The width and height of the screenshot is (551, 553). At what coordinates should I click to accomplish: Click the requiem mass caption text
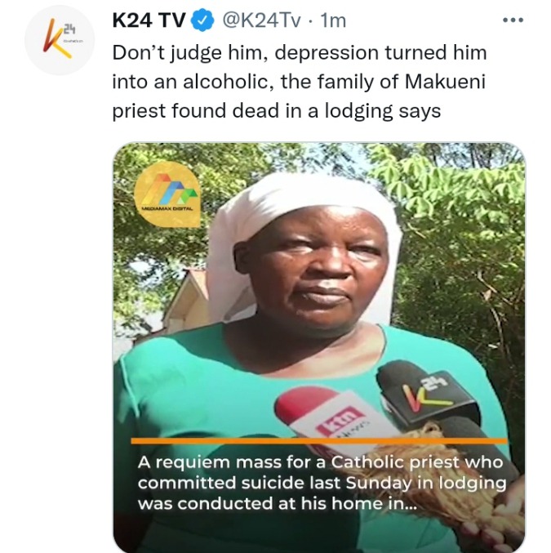pos(322,483)
